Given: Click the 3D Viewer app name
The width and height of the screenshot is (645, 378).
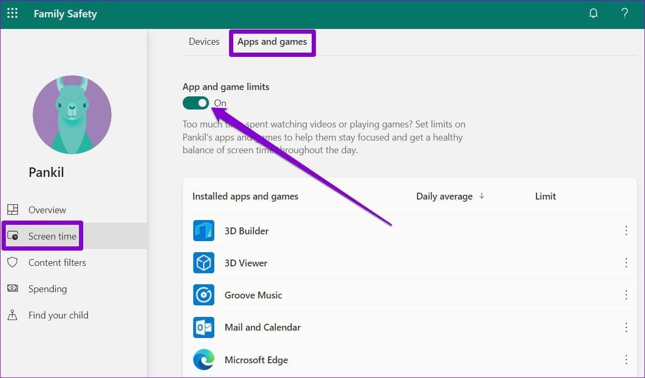Looking at the screenshot, I should click(246, 263).
